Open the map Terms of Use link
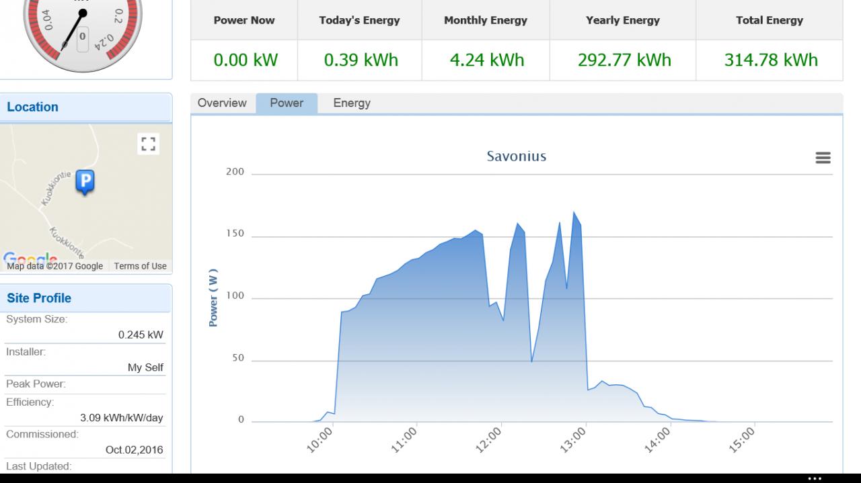861x483 pixels. coord(140,266)
